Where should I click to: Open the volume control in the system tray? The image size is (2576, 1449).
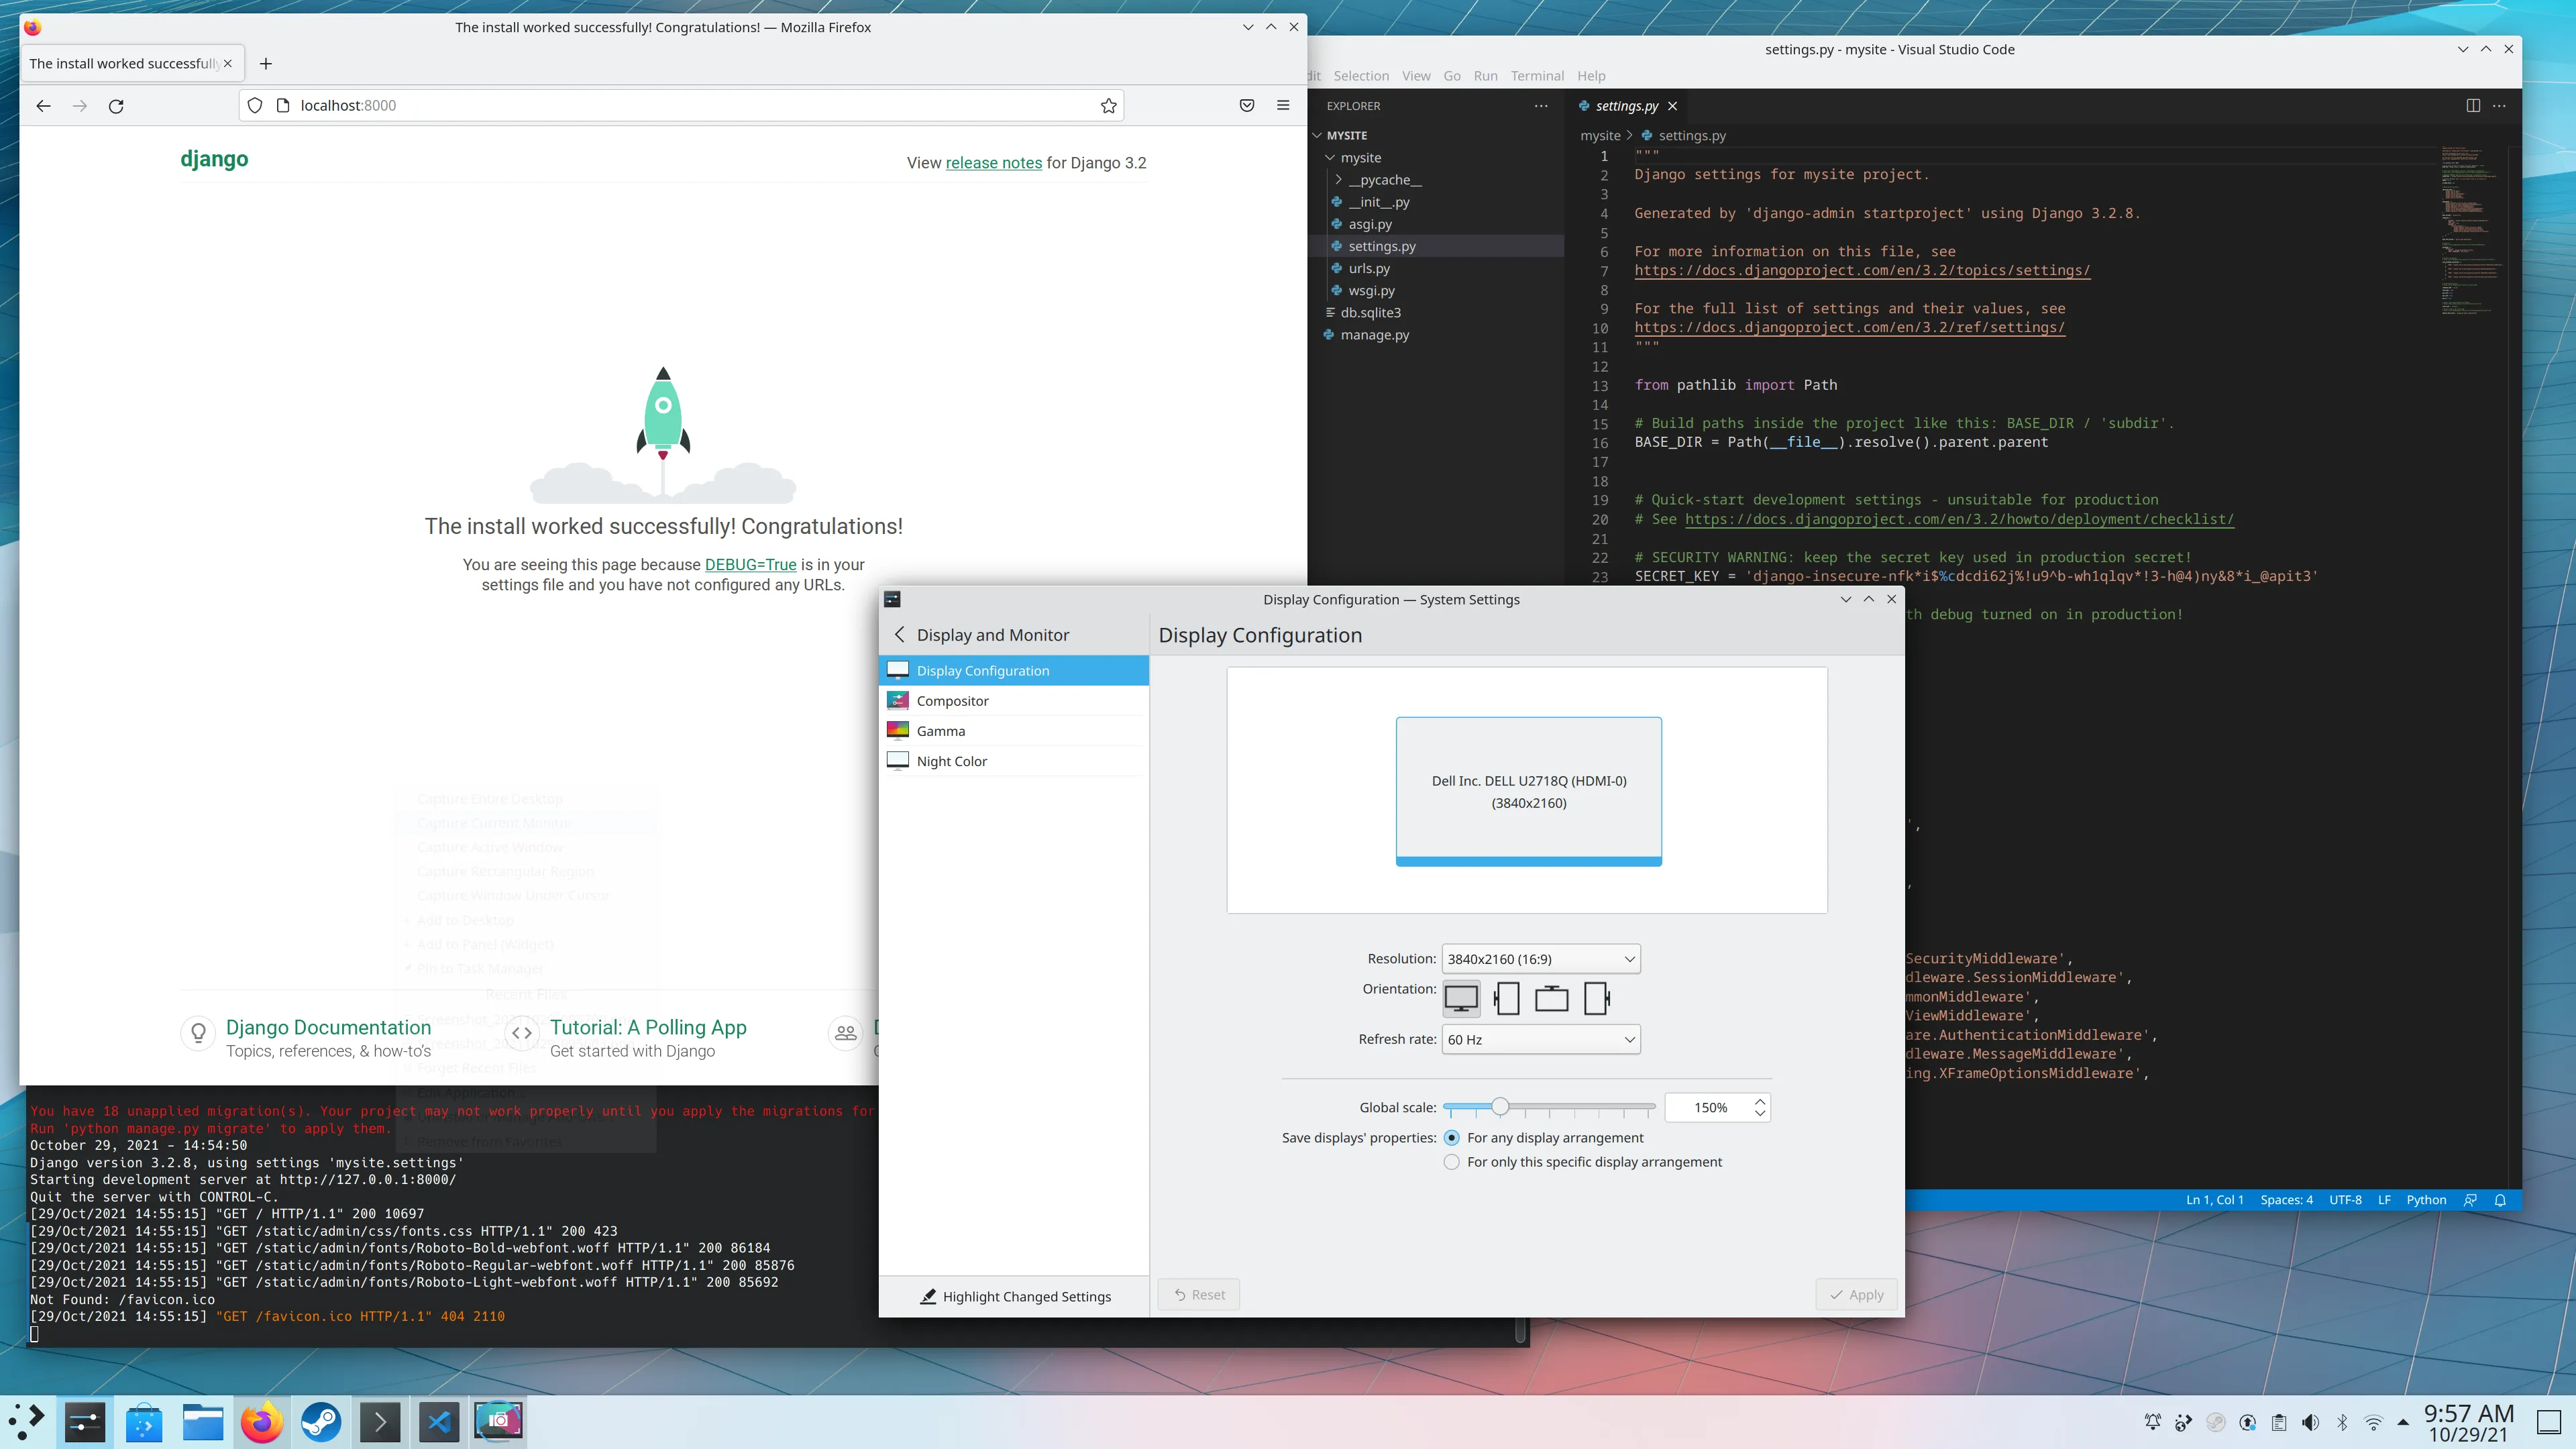[x=2310, y=1421]
